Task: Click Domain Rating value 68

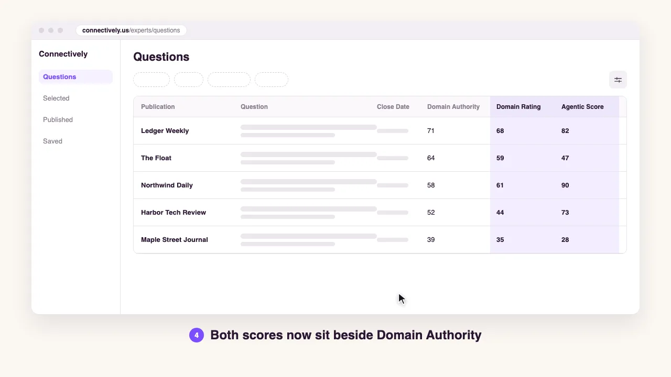Action: [500, 131]
